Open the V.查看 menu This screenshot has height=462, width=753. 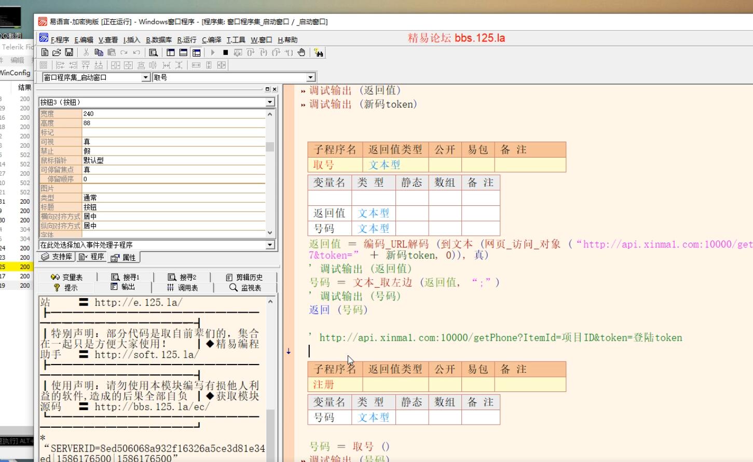(x=108, y=39)
